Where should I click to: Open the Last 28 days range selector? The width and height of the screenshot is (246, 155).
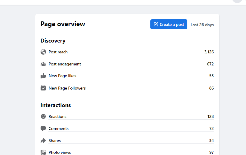(x=202, y=25)
